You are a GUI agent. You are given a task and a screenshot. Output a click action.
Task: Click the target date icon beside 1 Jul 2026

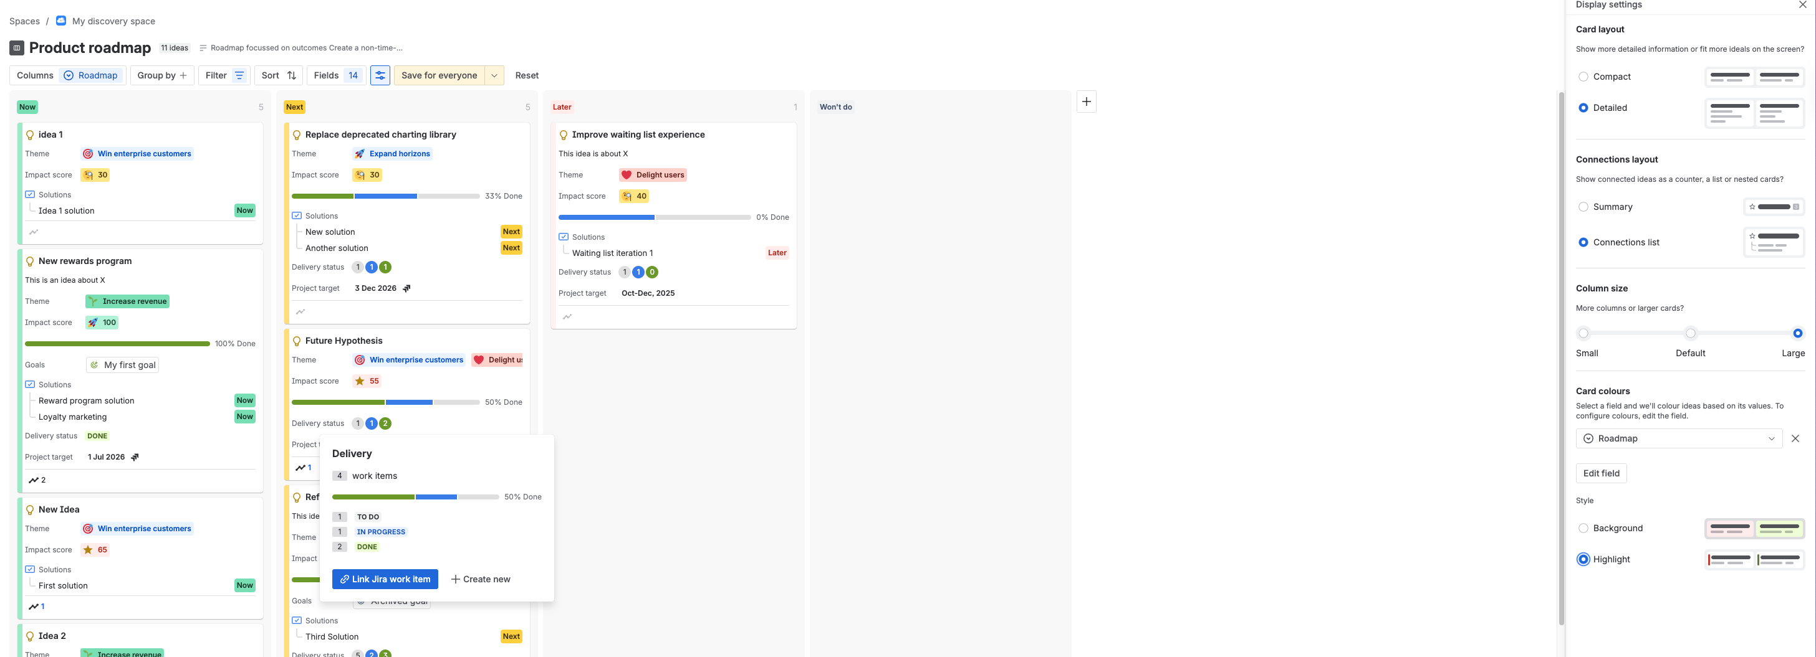pyautogui.click(x=135, y=458)
